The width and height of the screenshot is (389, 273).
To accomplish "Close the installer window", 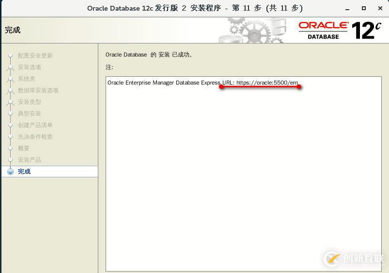I will (380, 8).
